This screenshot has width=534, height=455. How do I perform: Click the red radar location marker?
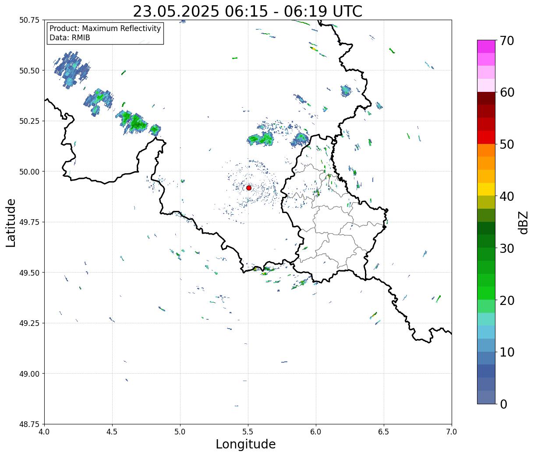click(x=249, y=188)
